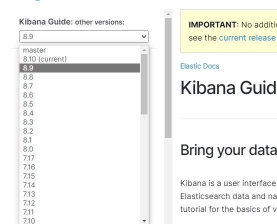
Task: Switch to version 7.14
Action: click(x=79, y=185)
